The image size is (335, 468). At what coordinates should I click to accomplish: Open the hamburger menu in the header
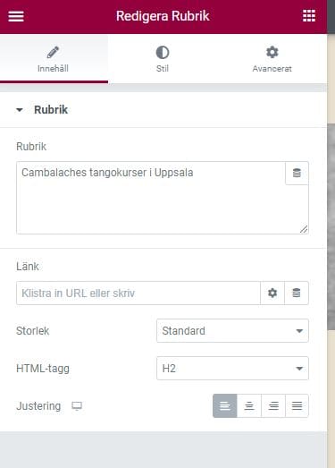point(16,16)
